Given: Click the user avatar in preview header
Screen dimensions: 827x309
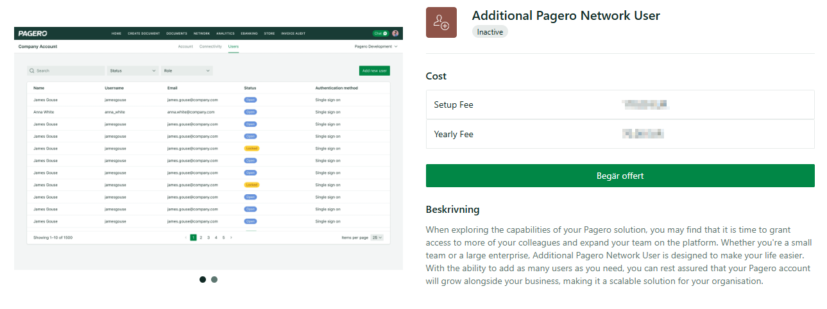Looking at the screenshot, I should [395, 33].
